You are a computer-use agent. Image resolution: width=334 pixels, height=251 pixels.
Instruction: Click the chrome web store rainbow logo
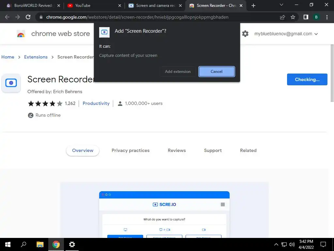pos(21,34)
